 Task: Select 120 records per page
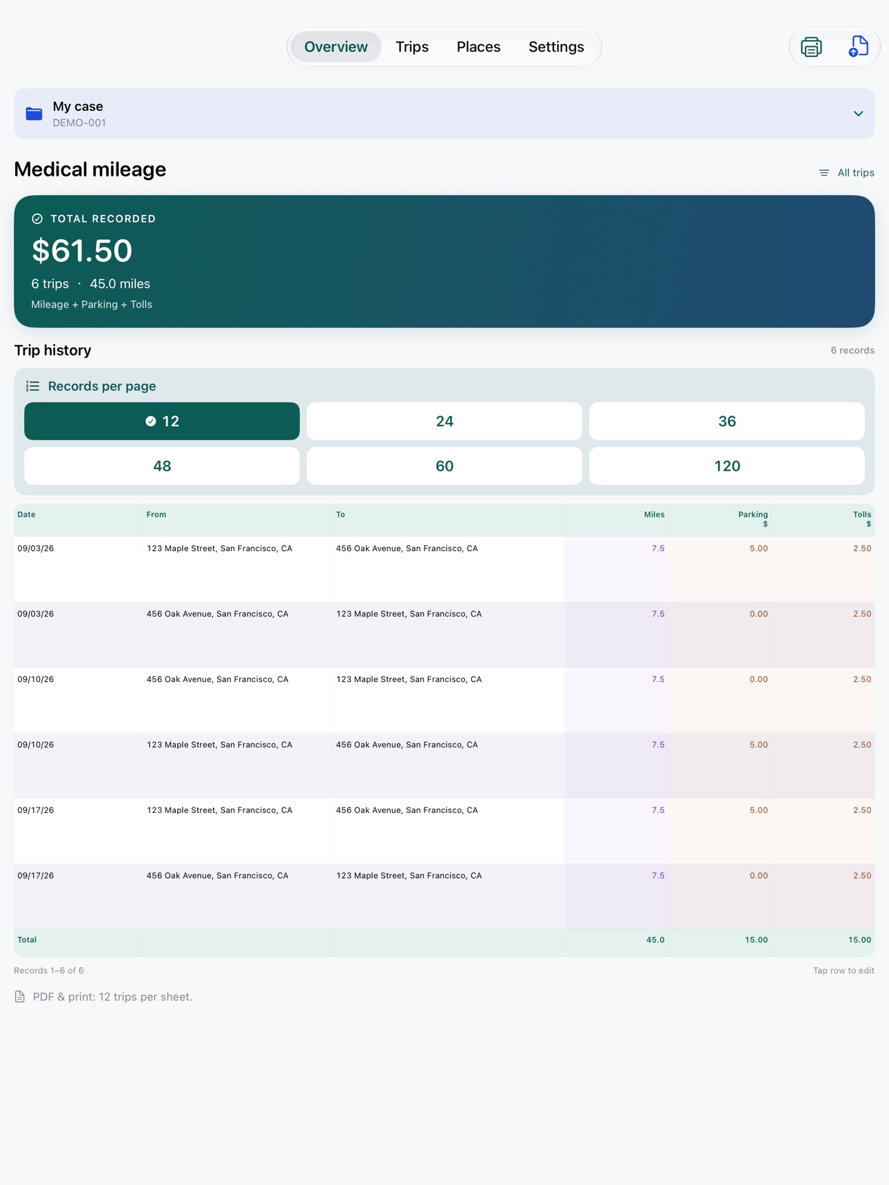[727, 466]
